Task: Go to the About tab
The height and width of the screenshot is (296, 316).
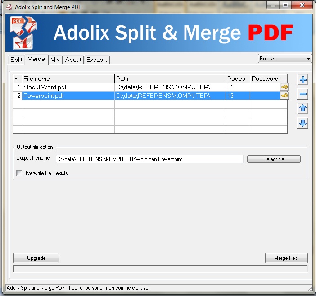Action: pyautogui.click(x=73, y=60)
